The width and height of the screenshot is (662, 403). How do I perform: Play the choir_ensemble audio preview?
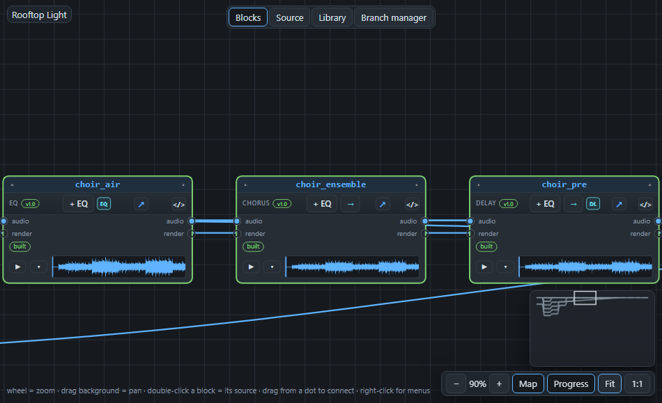(x=251, y=267)
